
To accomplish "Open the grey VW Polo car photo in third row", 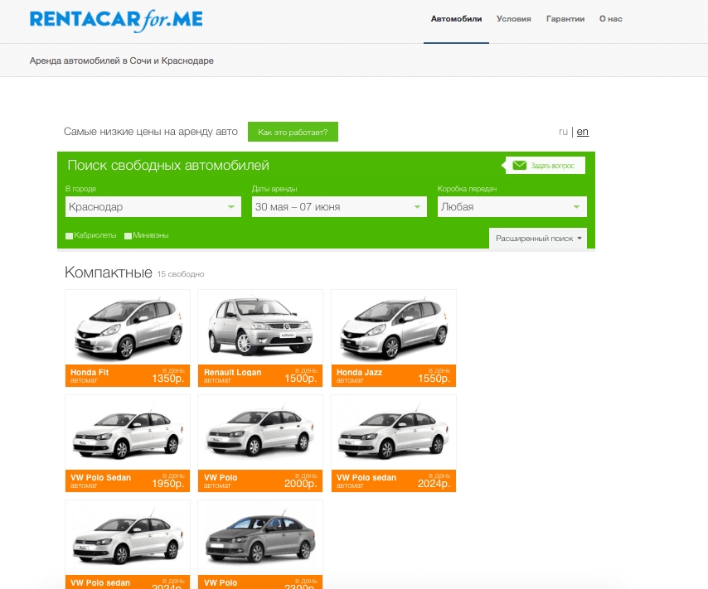I will [260, 538].
